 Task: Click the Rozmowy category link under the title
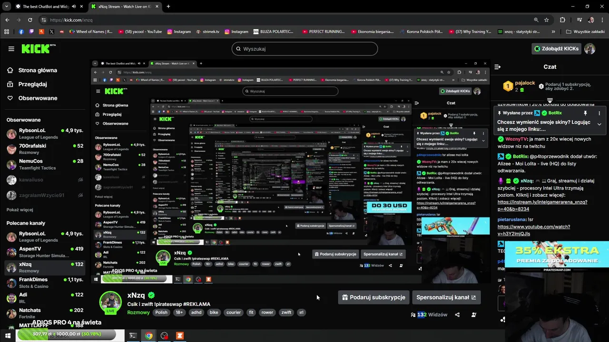[x=138, y=313]
